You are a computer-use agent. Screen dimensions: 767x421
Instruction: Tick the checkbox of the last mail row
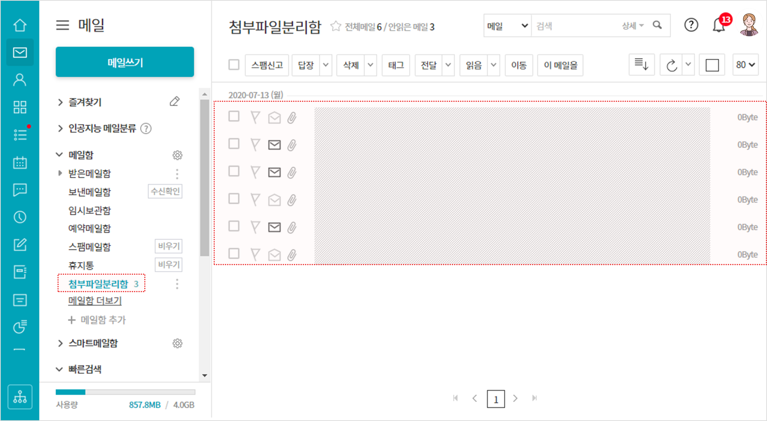(x=234, y=254)
